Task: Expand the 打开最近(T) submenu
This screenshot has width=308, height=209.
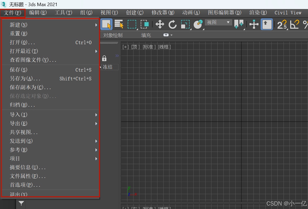Action: [50, 51]
